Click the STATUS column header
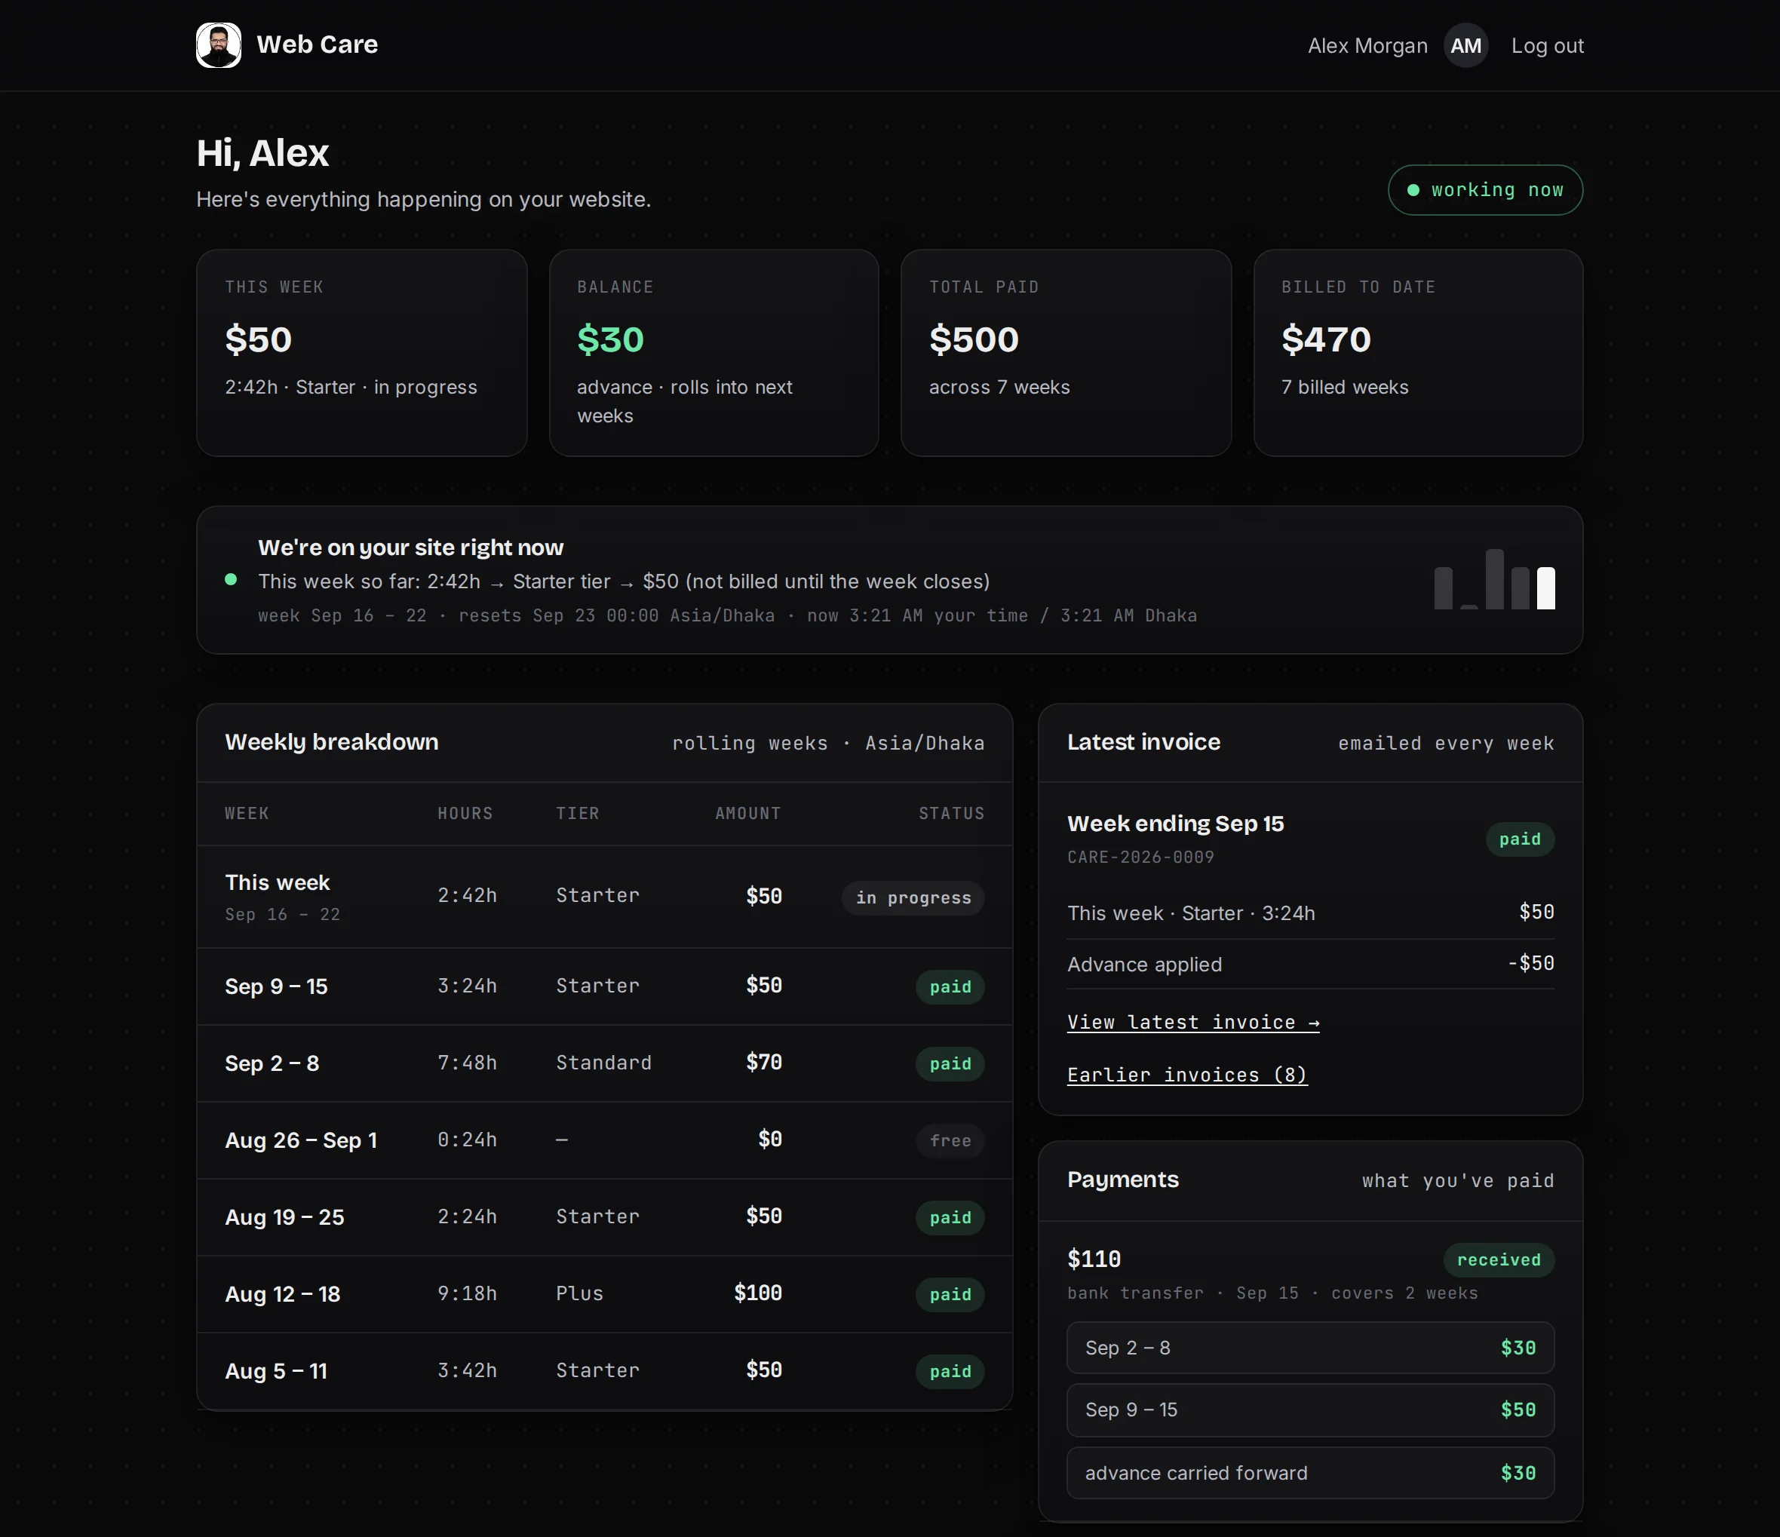This screenshot has height=1537, width=1780. click(x=952, y=814)
